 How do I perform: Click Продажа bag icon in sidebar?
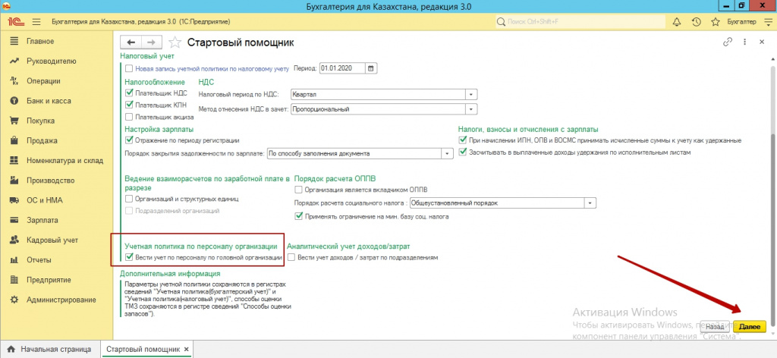click(14, 140)
